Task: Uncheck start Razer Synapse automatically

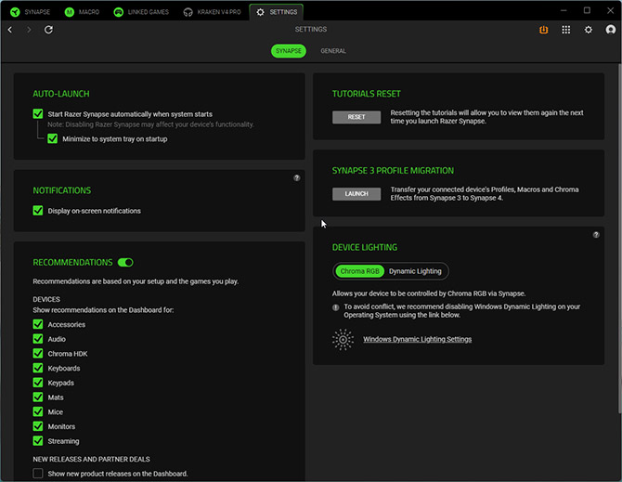Action: [38, 114]
